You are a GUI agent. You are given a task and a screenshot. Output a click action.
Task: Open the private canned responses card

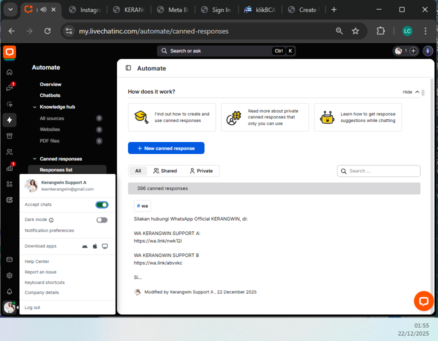click(x=265, y=117)
